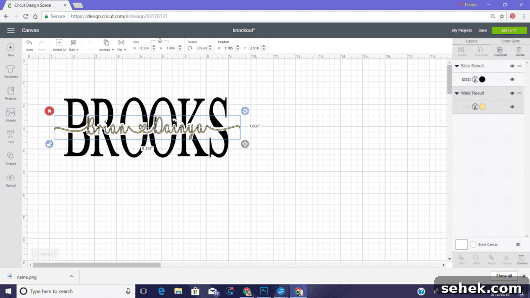Click the rotate handle on the selection

245,111
